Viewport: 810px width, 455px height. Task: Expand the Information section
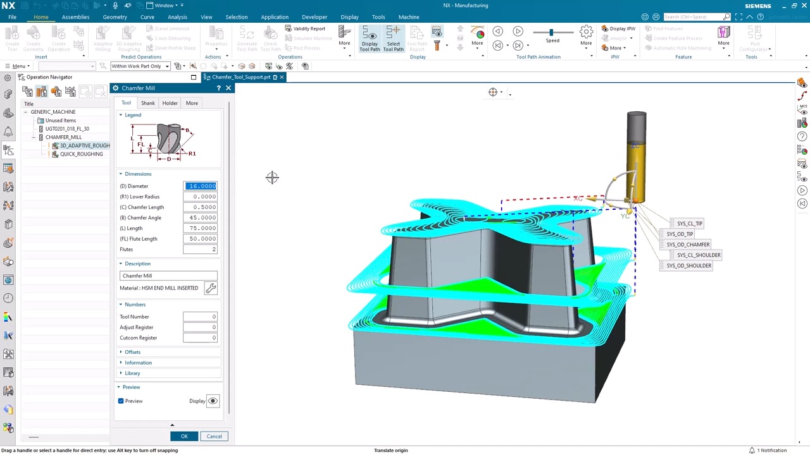coord(138,363)
